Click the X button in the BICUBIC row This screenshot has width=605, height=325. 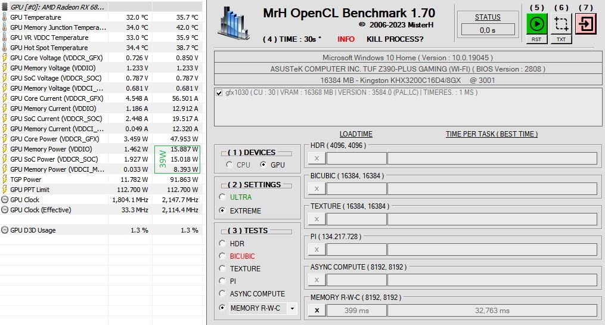pyautogui.click(x=317, y=189)
